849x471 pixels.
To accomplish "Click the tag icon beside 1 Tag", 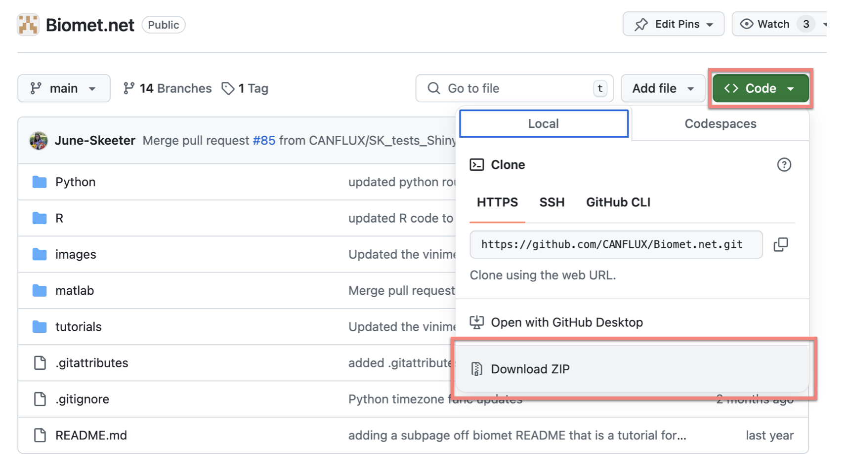I will [228, 88].
